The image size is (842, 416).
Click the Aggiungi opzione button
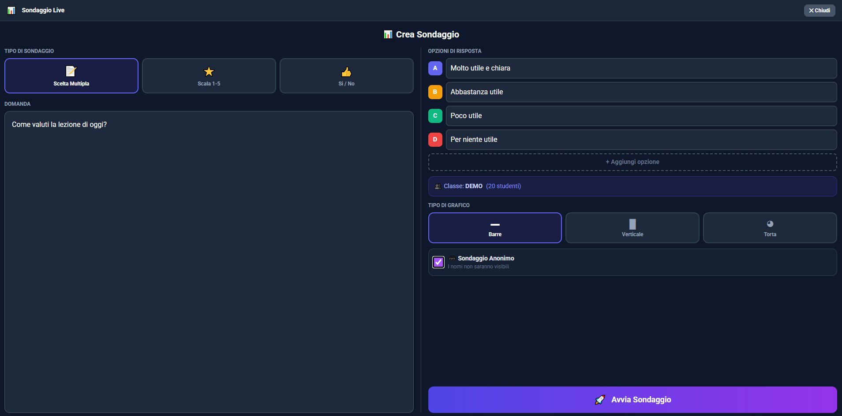(x=632, y=162)
